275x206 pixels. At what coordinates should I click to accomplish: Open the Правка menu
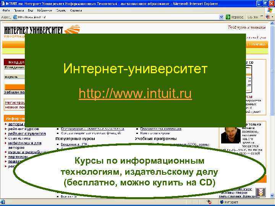(19, 10)
